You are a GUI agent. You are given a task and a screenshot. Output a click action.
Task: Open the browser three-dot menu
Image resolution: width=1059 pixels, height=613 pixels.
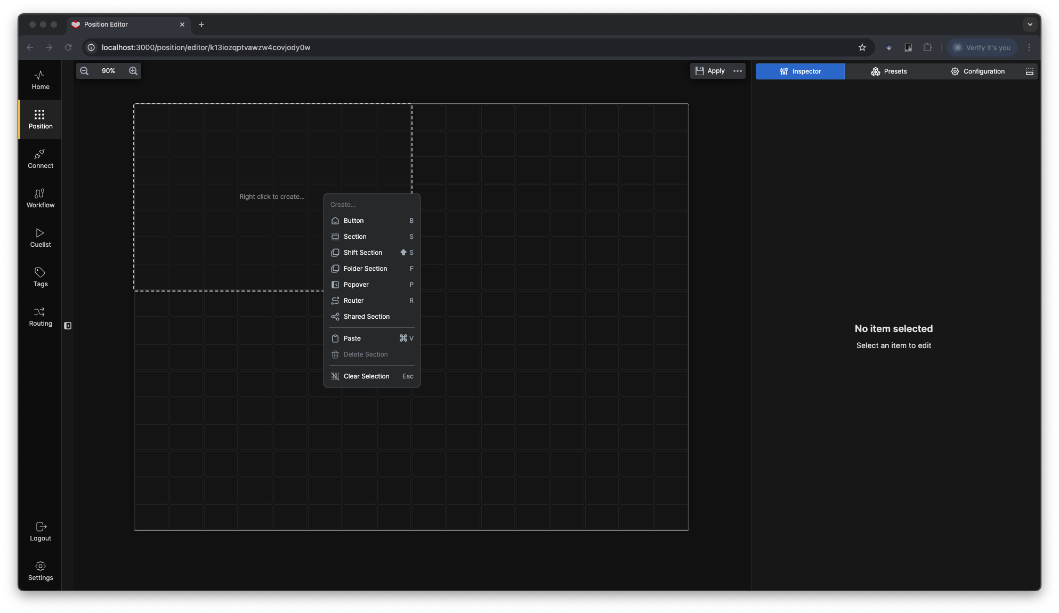[1029, 47]
